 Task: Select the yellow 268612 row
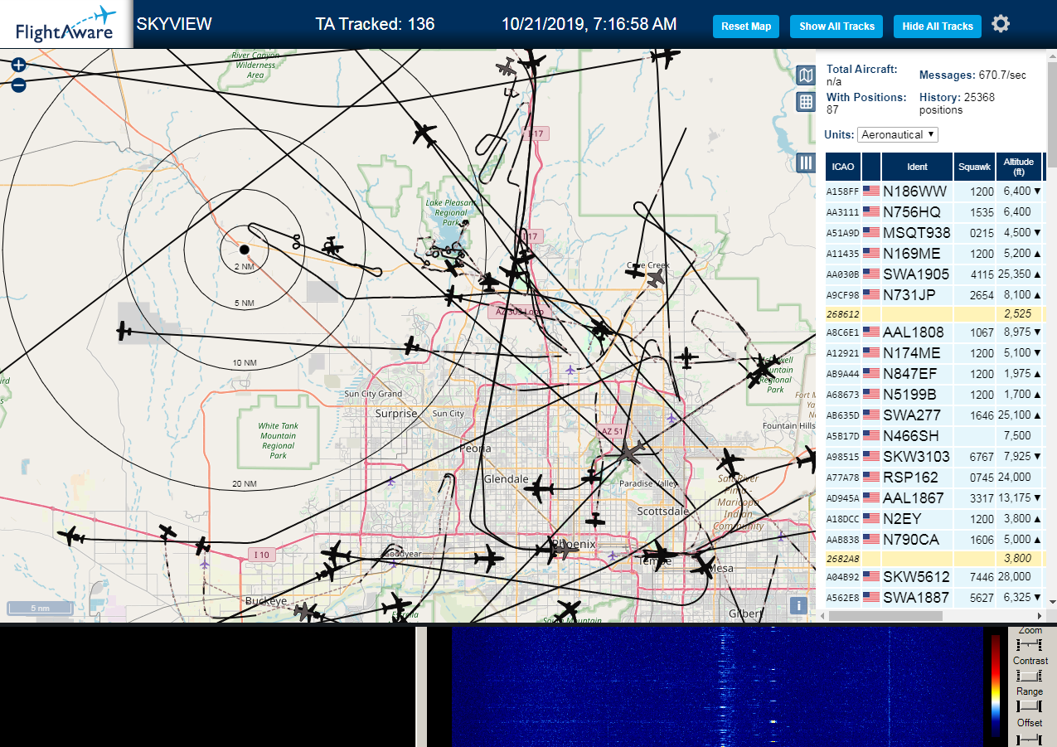click(936, 314)
